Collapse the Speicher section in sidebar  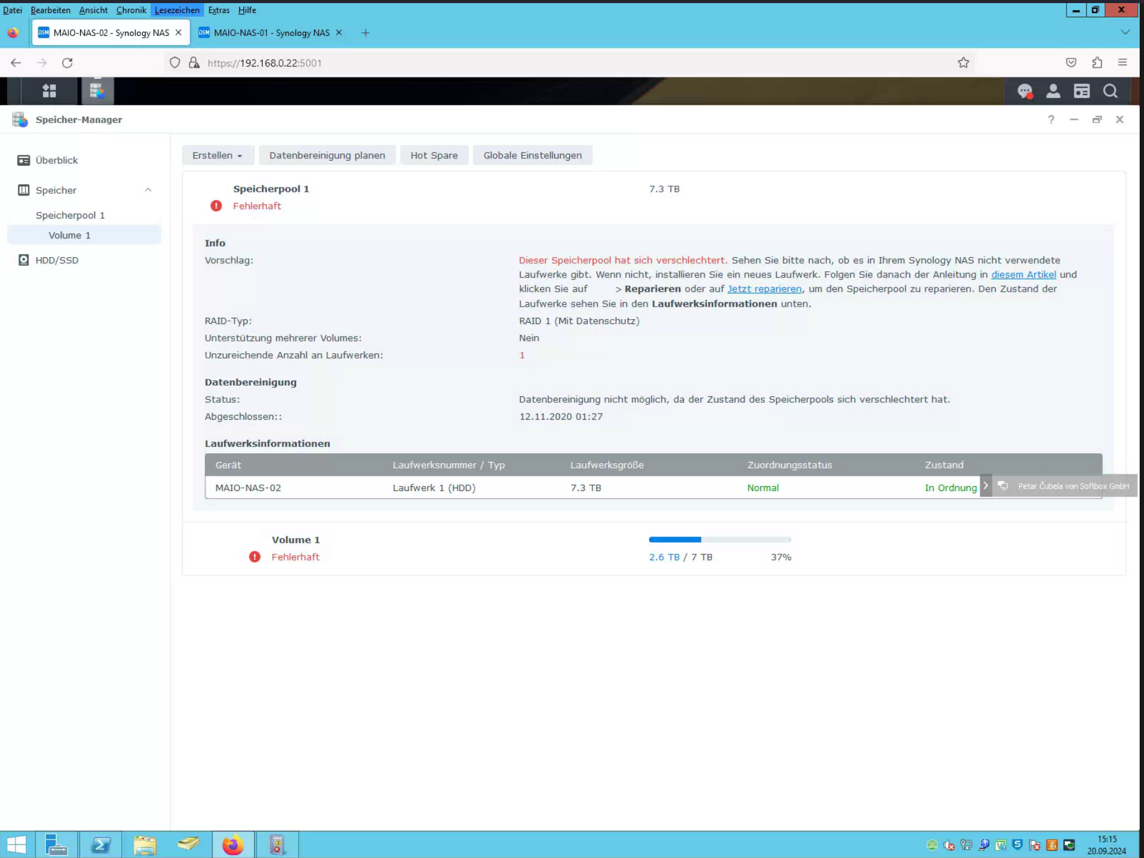click(148, 190)
